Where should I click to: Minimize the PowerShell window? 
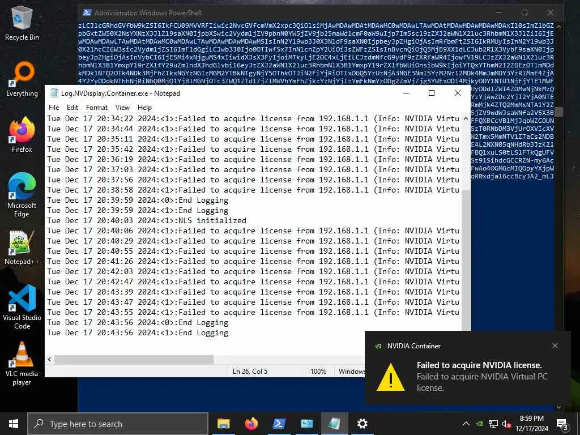coord(500,12)
